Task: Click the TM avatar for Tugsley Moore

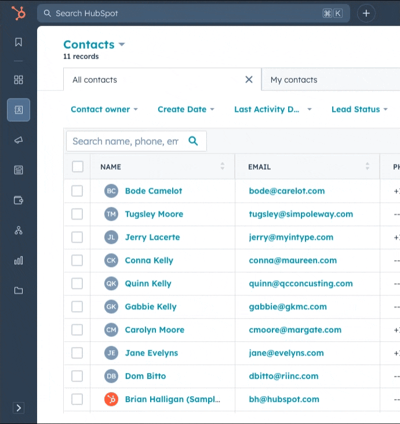Action: point(111,214)
